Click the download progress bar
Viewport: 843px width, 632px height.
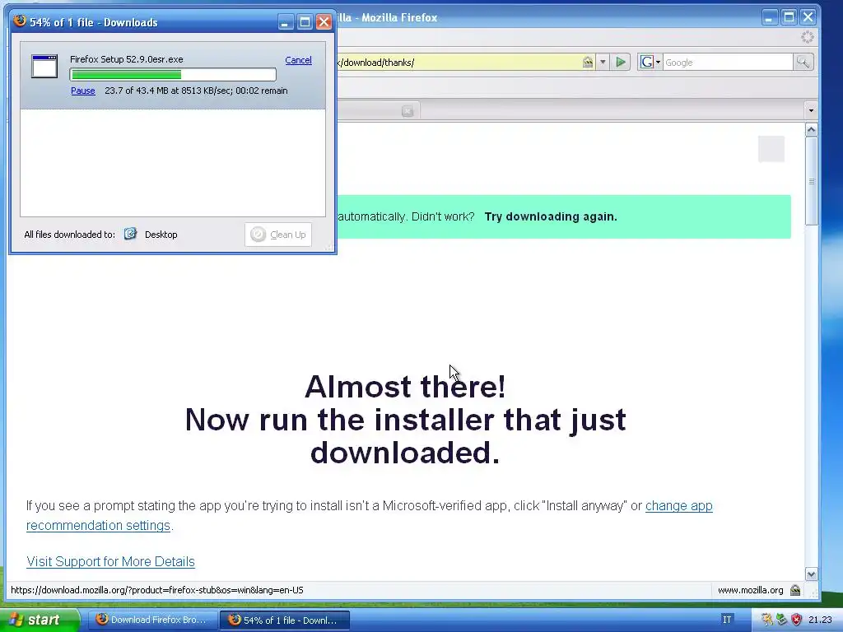tap(173, 74)
